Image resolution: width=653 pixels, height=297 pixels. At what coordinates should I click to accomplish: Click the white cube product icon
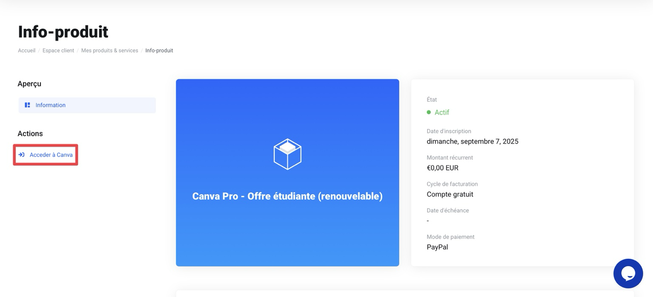pos(287,154)
